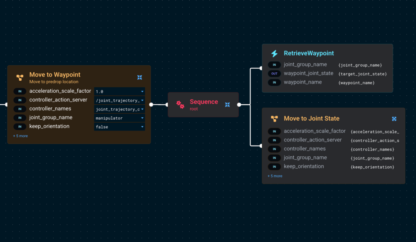This screenshot has width=416, height=242.
Task: Open the controller_action_server dropdown
Action: tap(120, 100)
